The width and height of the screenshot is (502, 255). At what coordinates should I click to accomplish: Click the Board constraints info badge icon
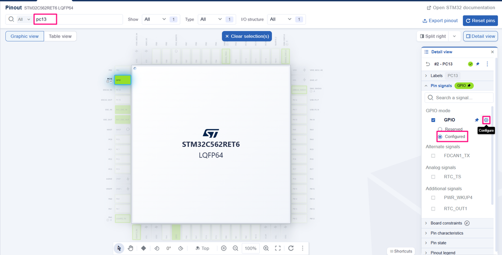(x=467, y=223)
